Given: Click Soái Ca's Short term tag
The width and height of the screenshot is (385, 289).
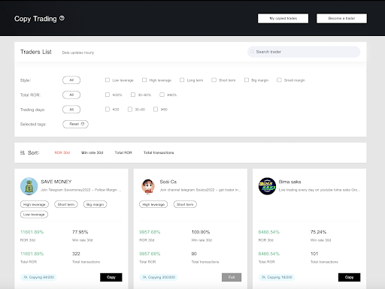Looking at the screenshot, I should [185, 204].
